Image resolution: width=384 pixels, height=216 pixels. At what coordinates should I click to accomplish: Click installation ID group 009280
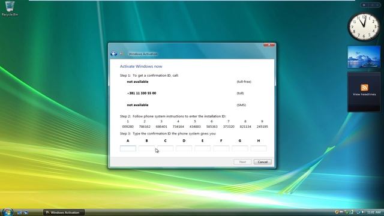click(128, 127)
